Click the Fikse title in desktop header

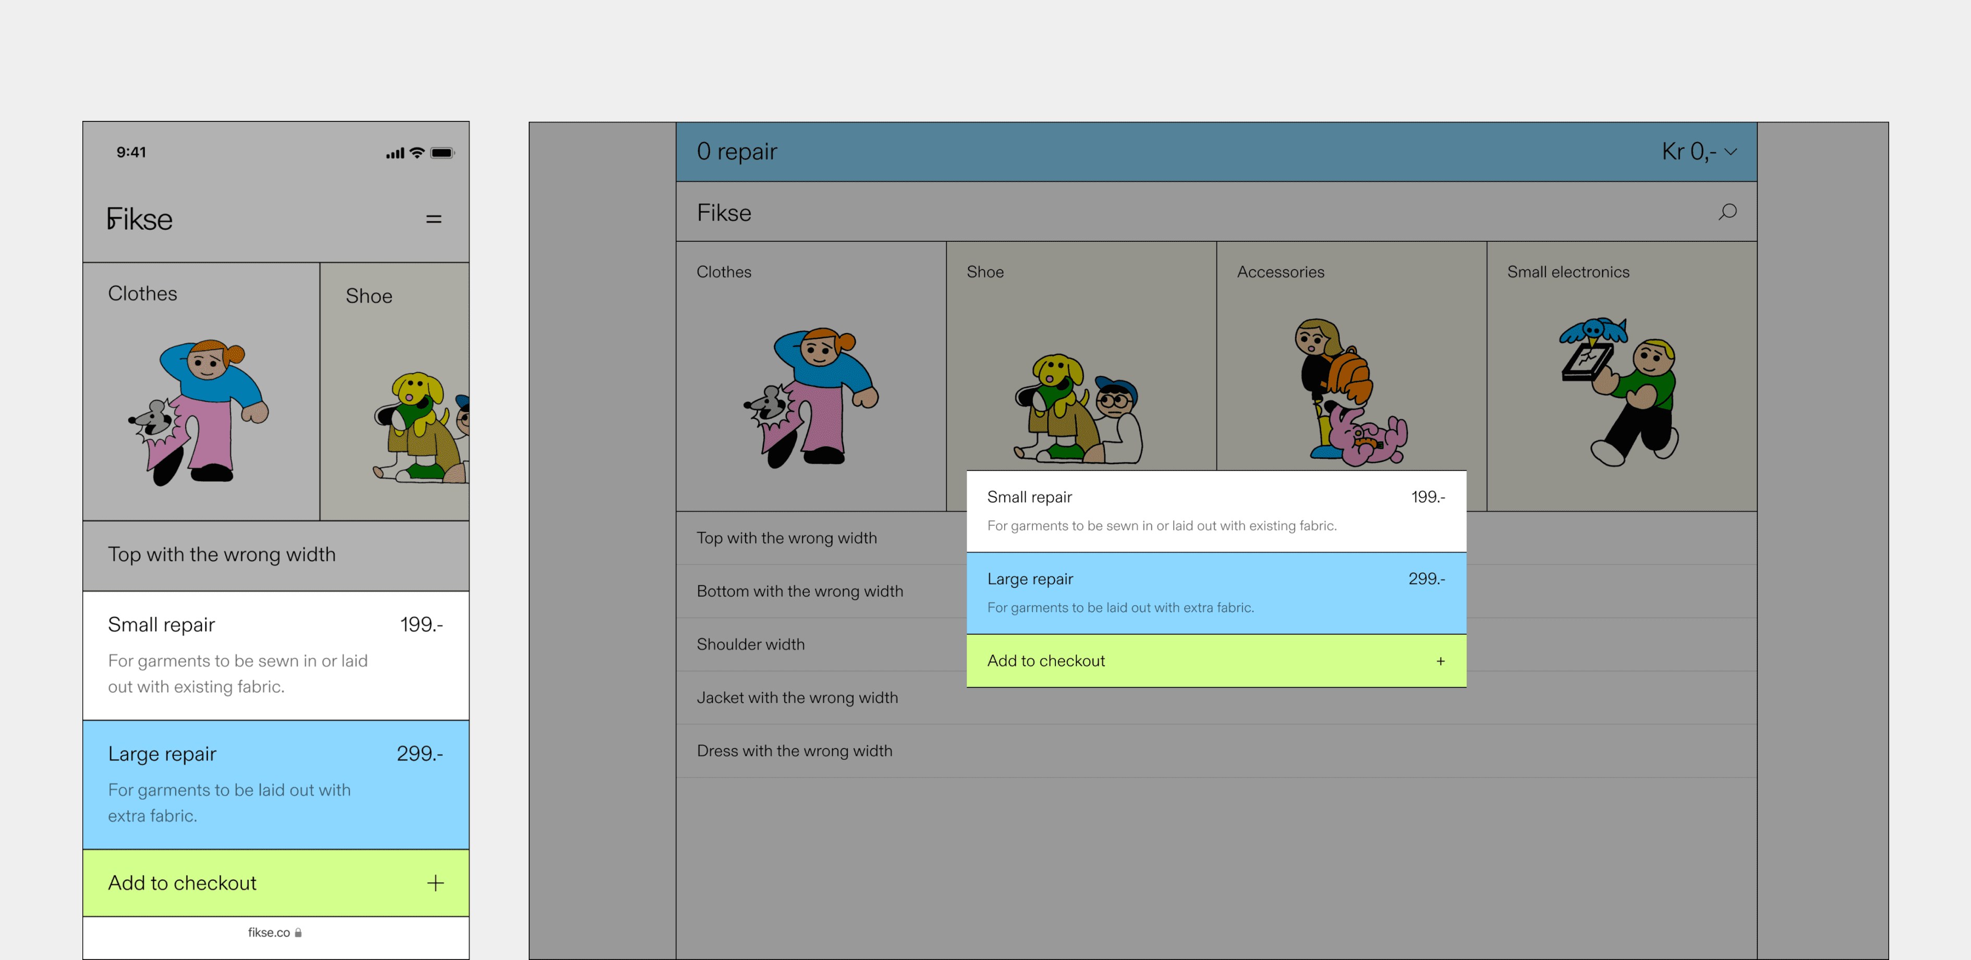723,213
